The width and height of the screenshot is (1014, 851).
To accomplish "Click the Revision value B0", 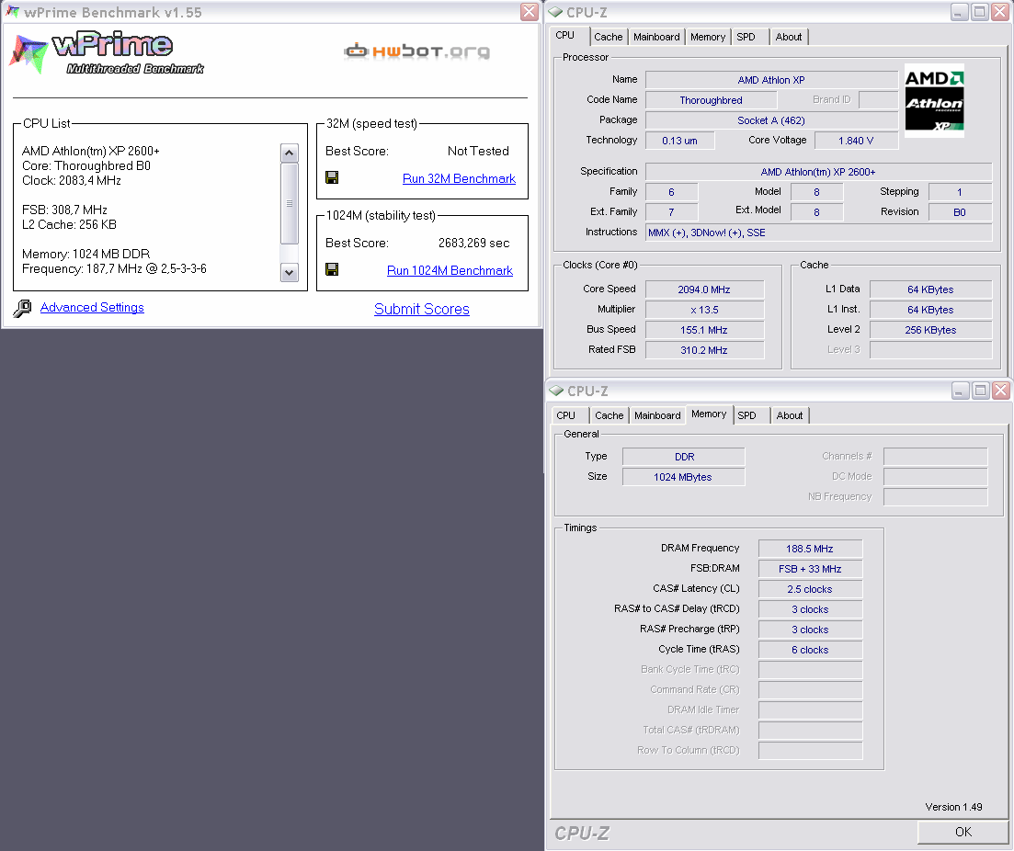I will (960, 212).
